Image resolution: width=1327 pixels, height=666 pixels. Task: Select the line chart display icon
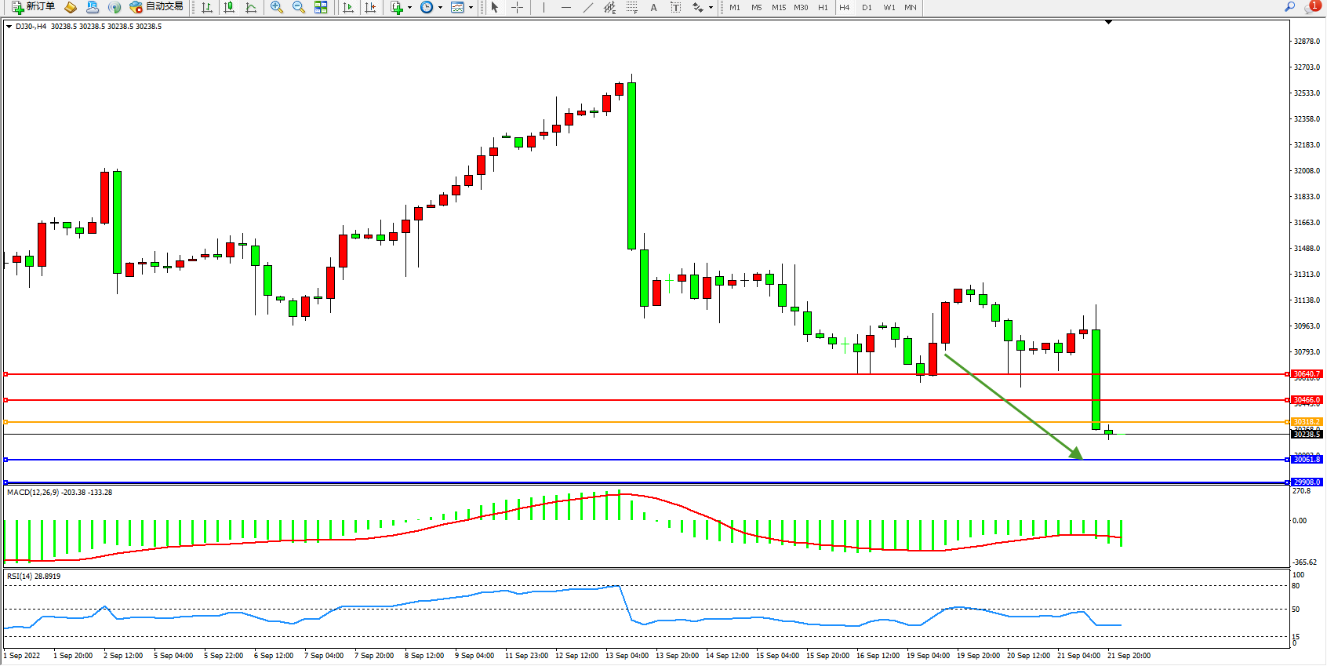click(251, 7)
